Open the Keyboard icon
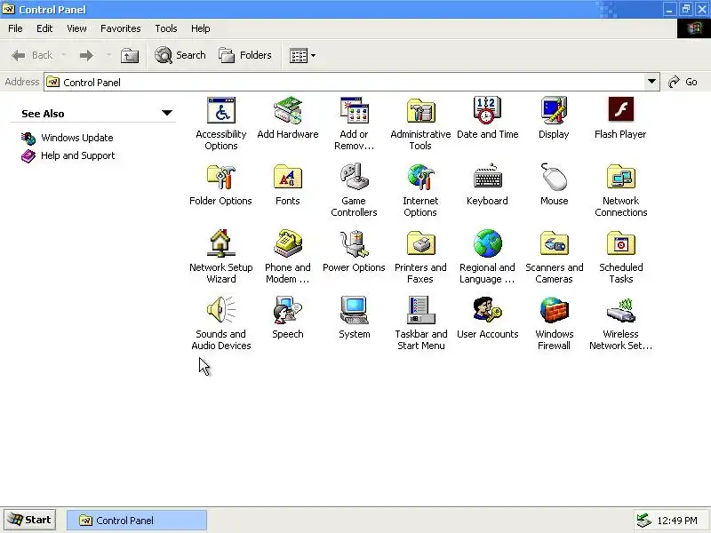 487,177
